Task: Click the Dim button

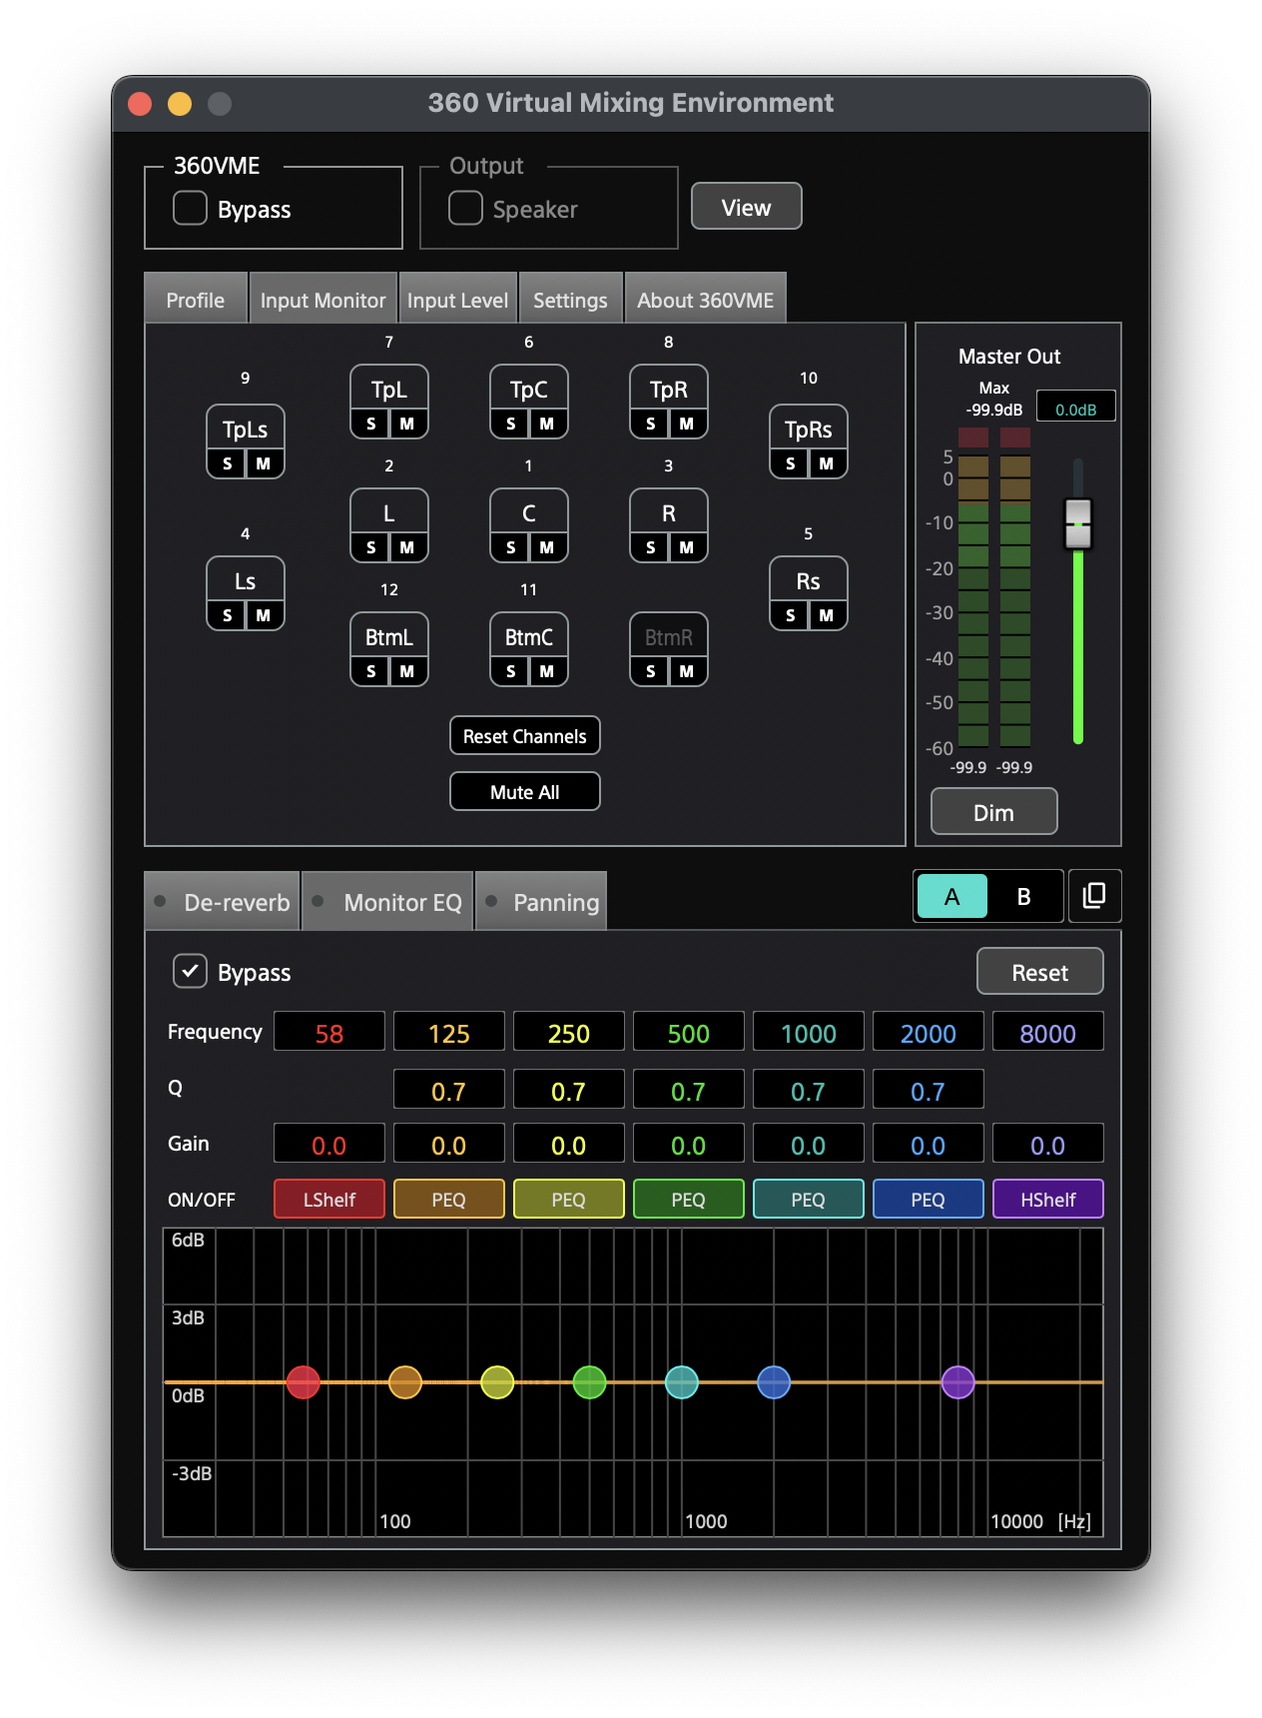Action: (993, 812)
